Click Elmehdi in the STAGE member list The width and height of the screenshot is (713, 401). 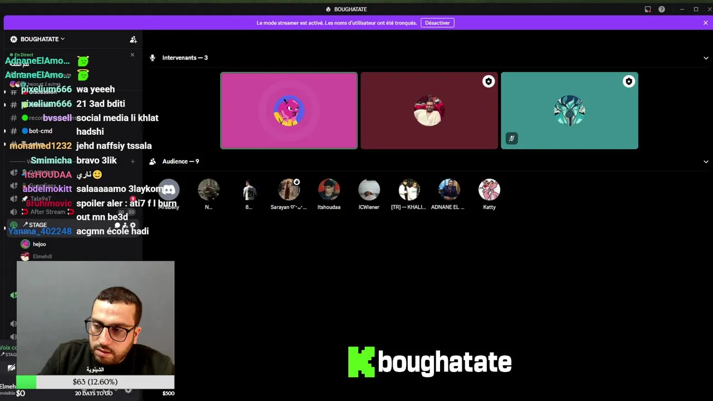point(42,256)
